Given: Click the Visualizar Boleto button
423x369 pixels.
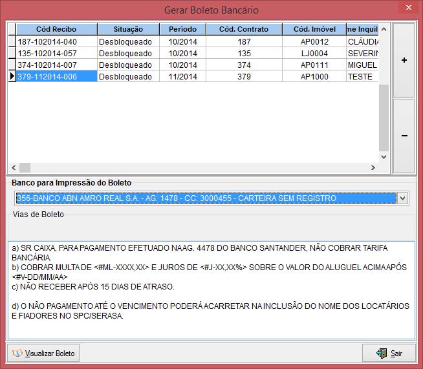Looking at the screenshot, I should (x=43, y=353).
